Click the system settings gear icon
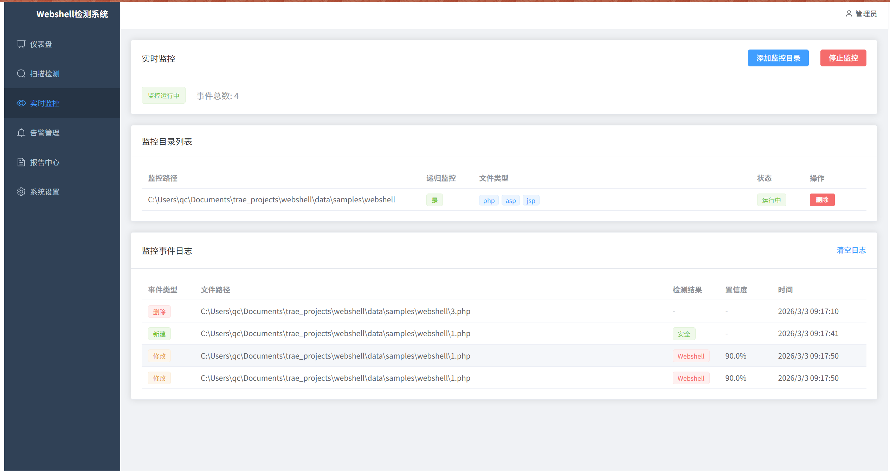890x471 pixels. point(21,192)
